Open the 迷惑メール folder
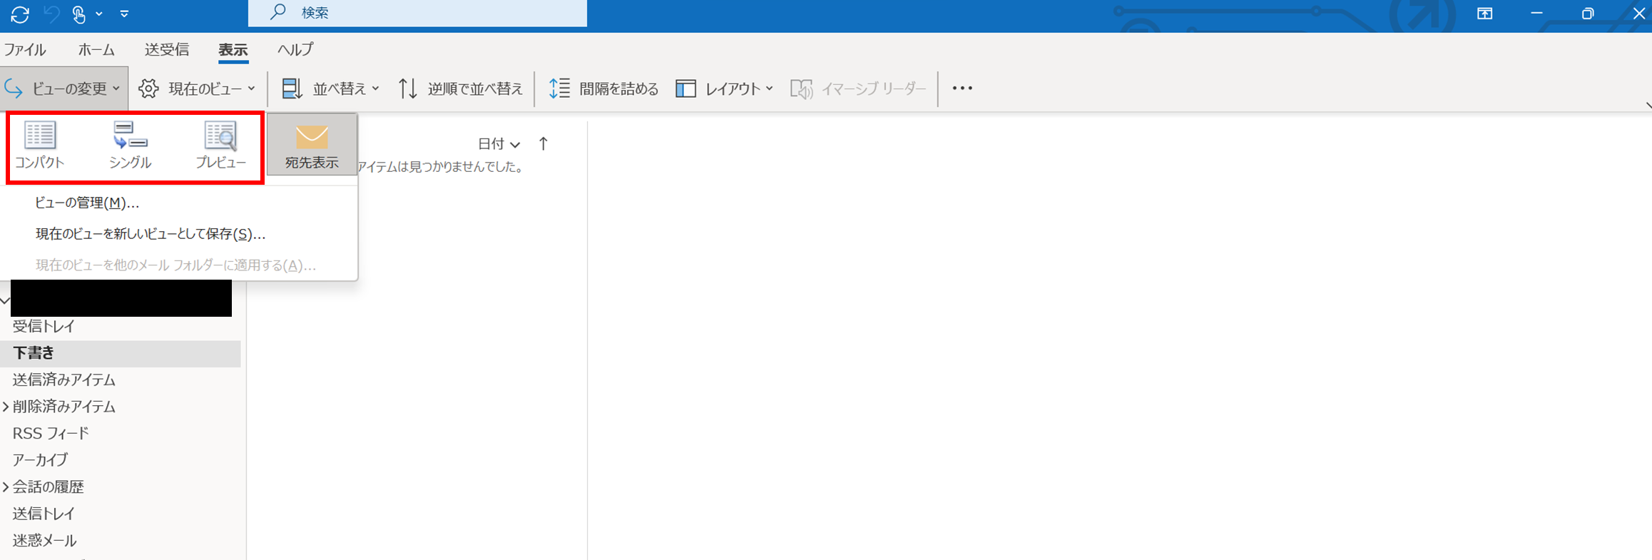This screenshot has height=560, width=1652. pos(44,541)
